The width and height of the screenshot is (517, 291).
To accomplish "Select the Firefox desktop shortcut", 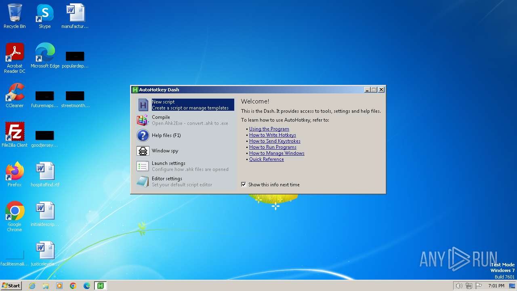I will click(x=15, y=175).
